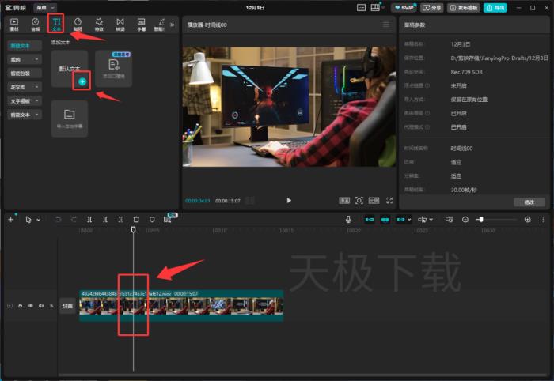Toggle the track lock icon

tap(21, 305)
